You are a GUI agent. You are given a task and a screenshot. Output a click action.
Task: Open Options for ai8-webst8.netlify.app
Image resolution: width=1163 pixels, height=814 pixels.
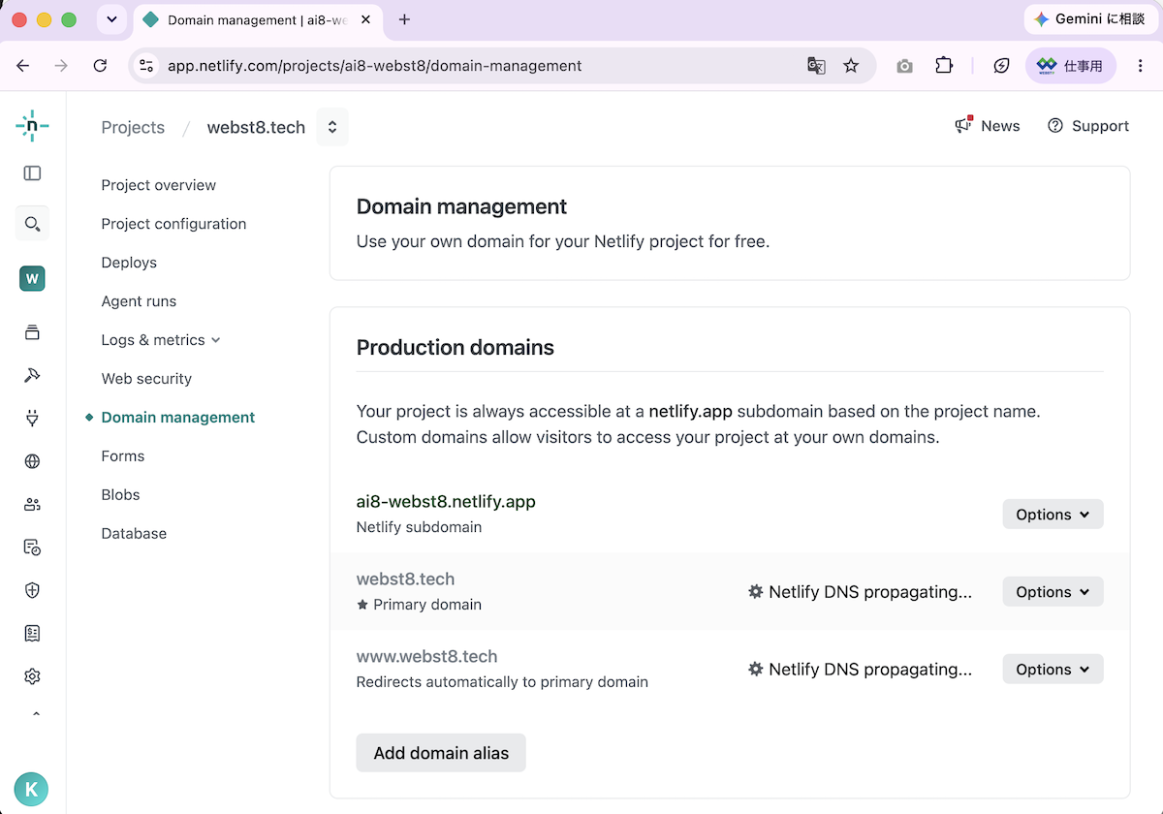[x=1053, y=515]
